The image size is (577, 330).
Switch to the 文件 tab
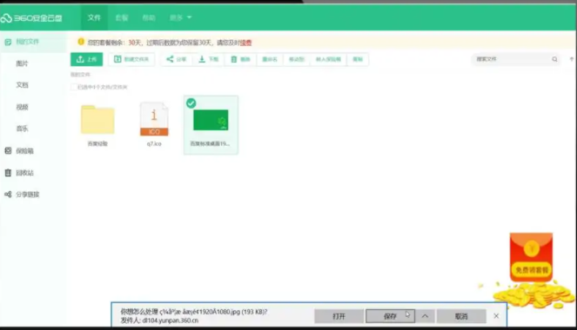tap(94, 17)
